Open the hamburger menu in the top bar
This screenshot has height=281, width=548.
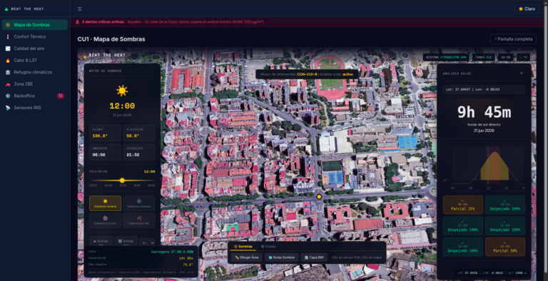point(80,9)
